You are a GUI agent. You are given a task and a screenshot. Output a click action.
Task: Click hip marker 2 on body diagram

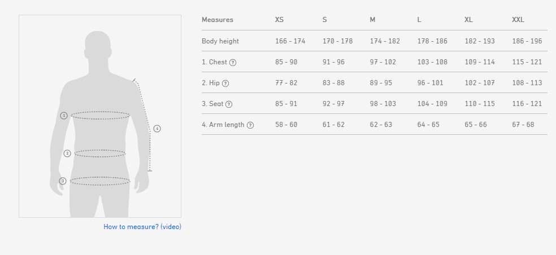(67, 153)
